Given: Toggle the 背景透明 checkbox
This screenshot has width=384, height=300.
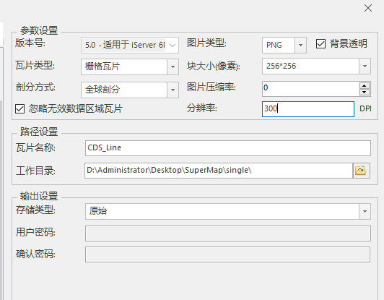Looking at the screenshot, I should click(x=320, y=44).
